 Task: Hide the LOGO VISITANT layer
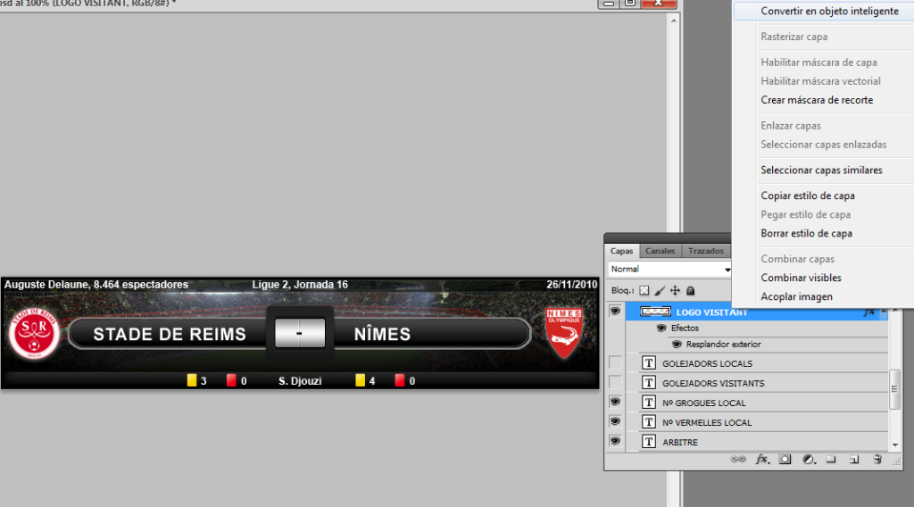click(615, 312)
